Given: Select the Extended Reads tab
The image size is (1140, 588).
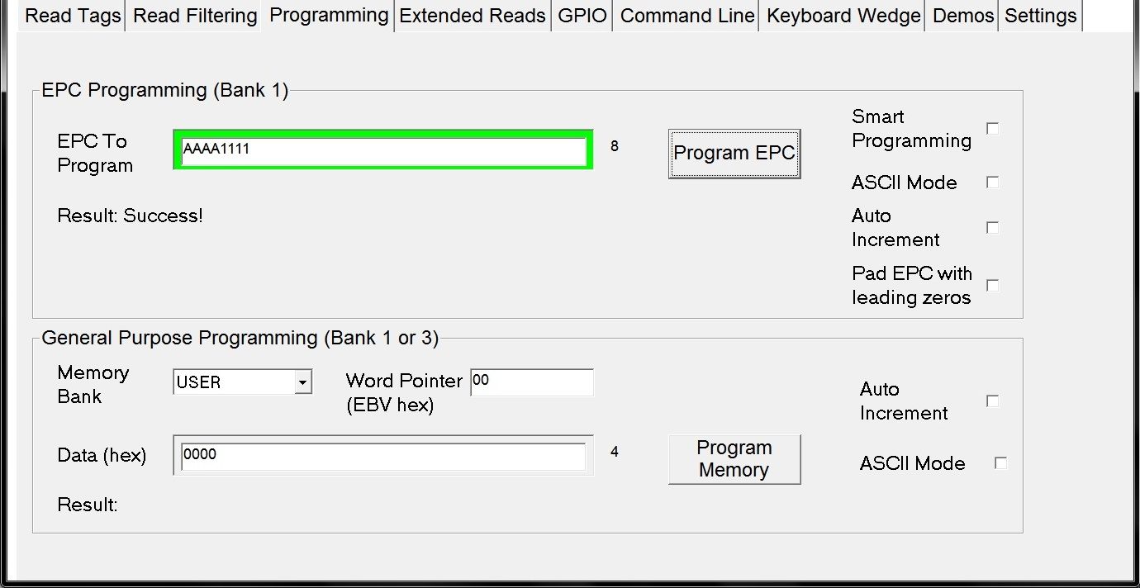Looking at the screenshot, I should [x=473, y=16].
